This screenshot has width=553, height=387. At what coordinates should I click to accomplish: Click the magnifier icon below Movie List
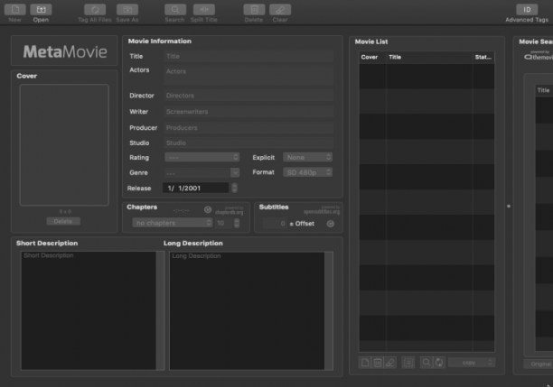coord(426,363)
